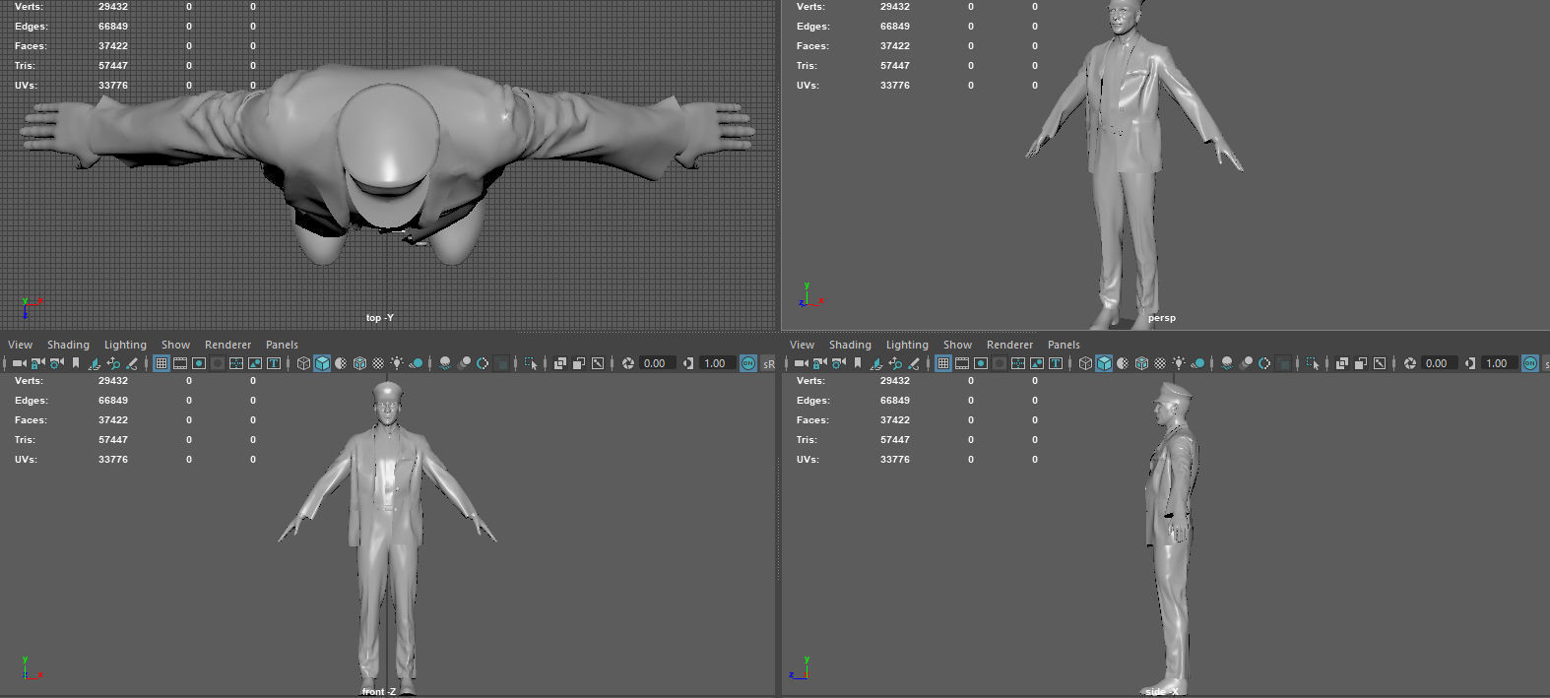Screen dimensions: 1550x698
Task: Click Bookmarks icon in front panel toolbar
Action: 75,363
